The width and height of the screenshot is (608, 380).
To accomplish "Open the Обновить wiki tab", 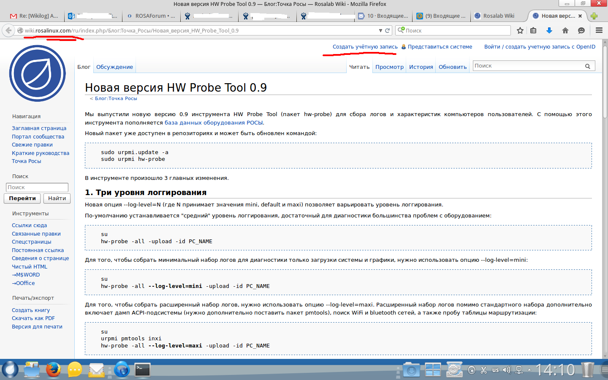I will coord(453,67).
